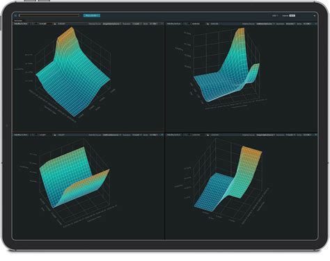Click the symbol field in the top-left panel header
330x261 pixels.
tap(45, 24)
